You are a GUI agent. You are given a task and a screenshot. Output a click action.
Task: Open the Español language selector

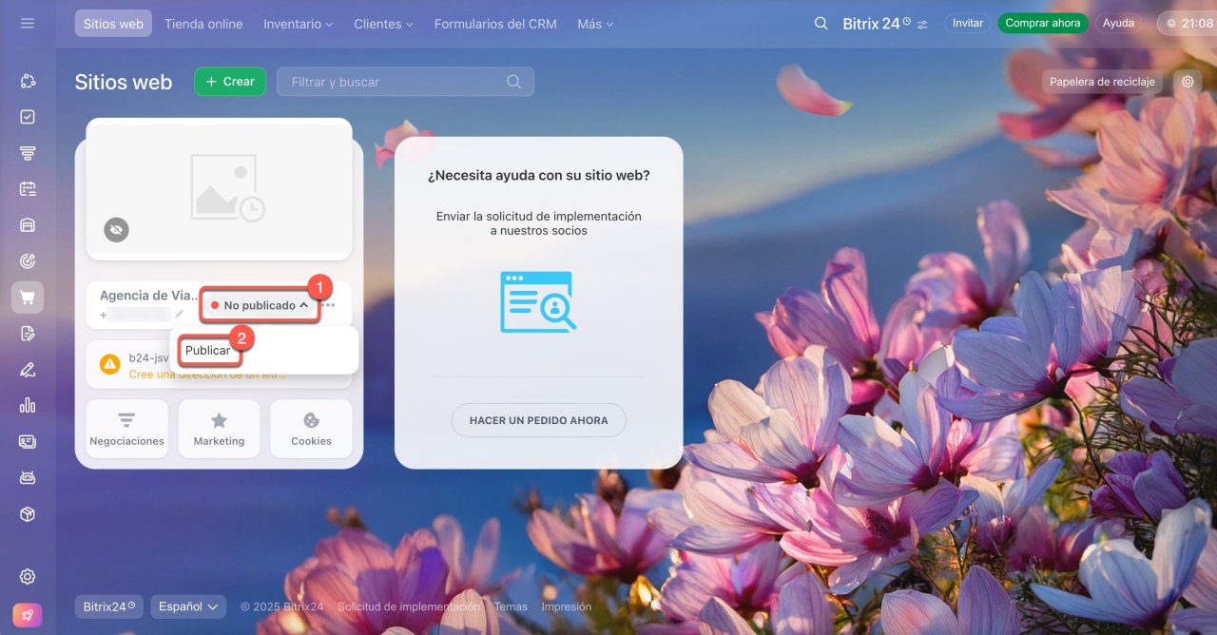(x=188, y=606)
